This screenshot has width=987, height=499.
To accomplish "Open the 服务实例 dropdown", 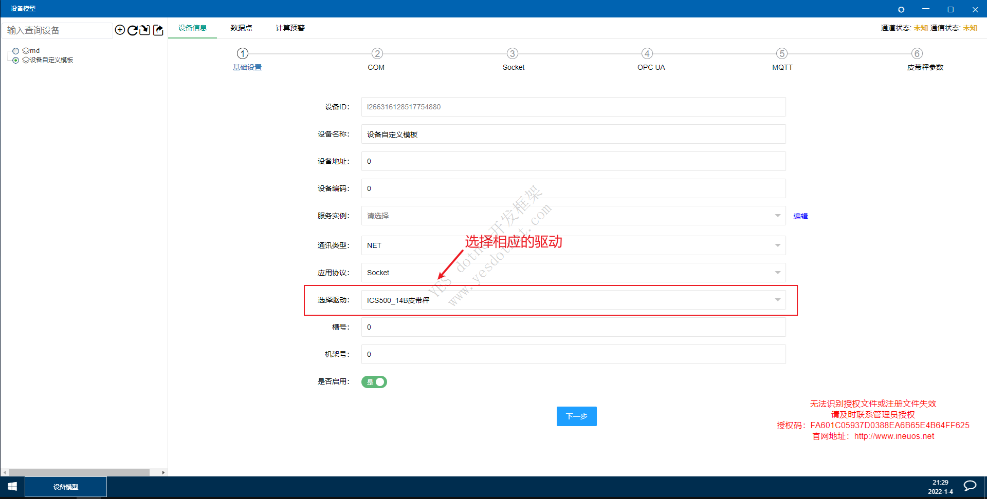I will click(573, 216).
